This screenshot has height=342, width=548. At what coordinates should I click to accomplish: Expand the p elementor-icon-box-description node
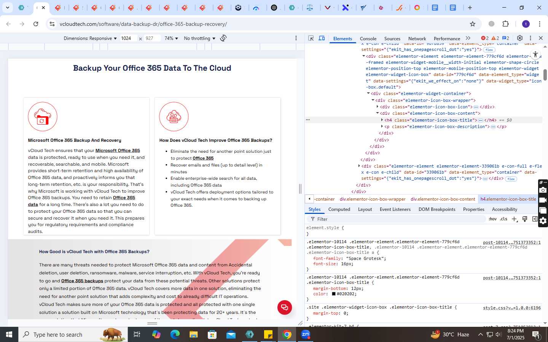382,127
